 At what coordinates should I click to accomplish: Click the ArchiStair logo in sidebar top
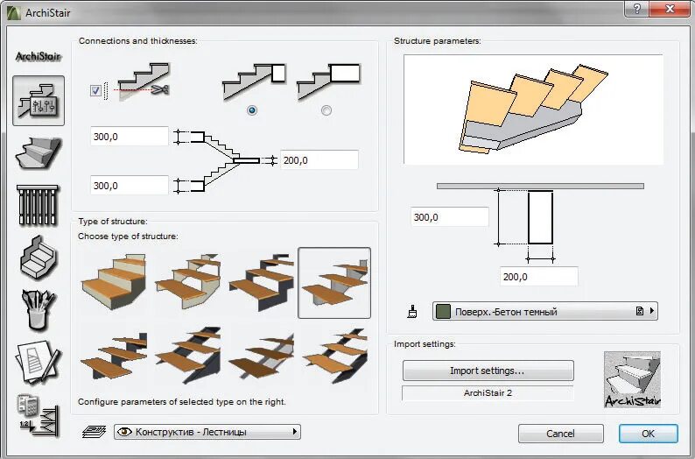39,56
